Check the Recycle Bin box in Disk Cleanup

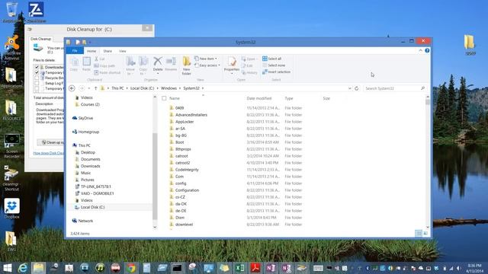pos(37,78)
